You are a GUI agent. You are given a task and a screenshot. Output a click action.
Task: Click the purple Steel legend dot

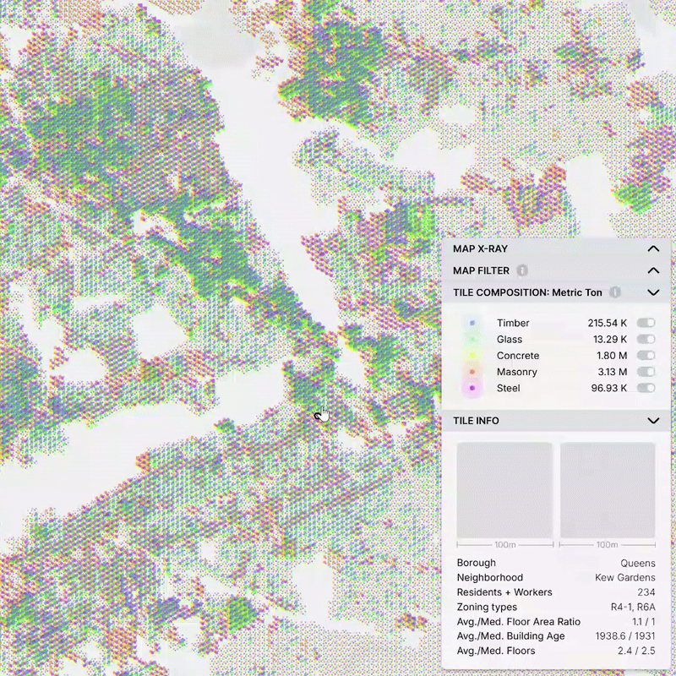472,388
